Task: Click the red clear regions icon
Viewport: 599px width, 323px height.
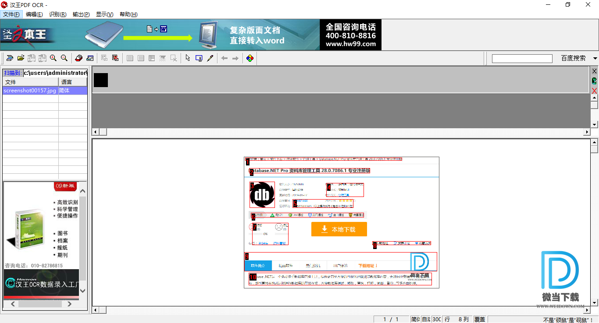Action: tap(115, 58)
